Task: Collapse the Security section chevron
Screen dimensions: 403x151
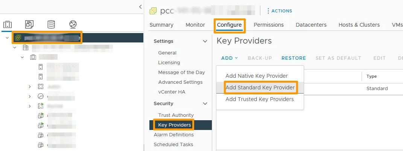Action: pos(205,104)
